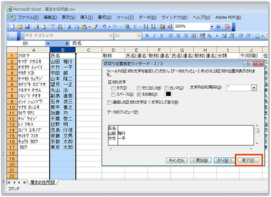Open wizard help question mark button

pyautogui.click(x=248, y=64)
